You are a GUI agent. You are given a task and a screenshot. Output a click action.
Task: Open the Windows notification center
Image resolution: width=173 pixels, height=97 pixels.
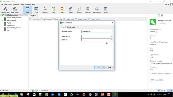169,95
